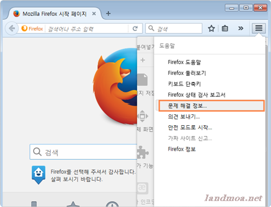Screen dimensions: 271x207
Task: Click the start page 검색 search field
Action: 83,152
